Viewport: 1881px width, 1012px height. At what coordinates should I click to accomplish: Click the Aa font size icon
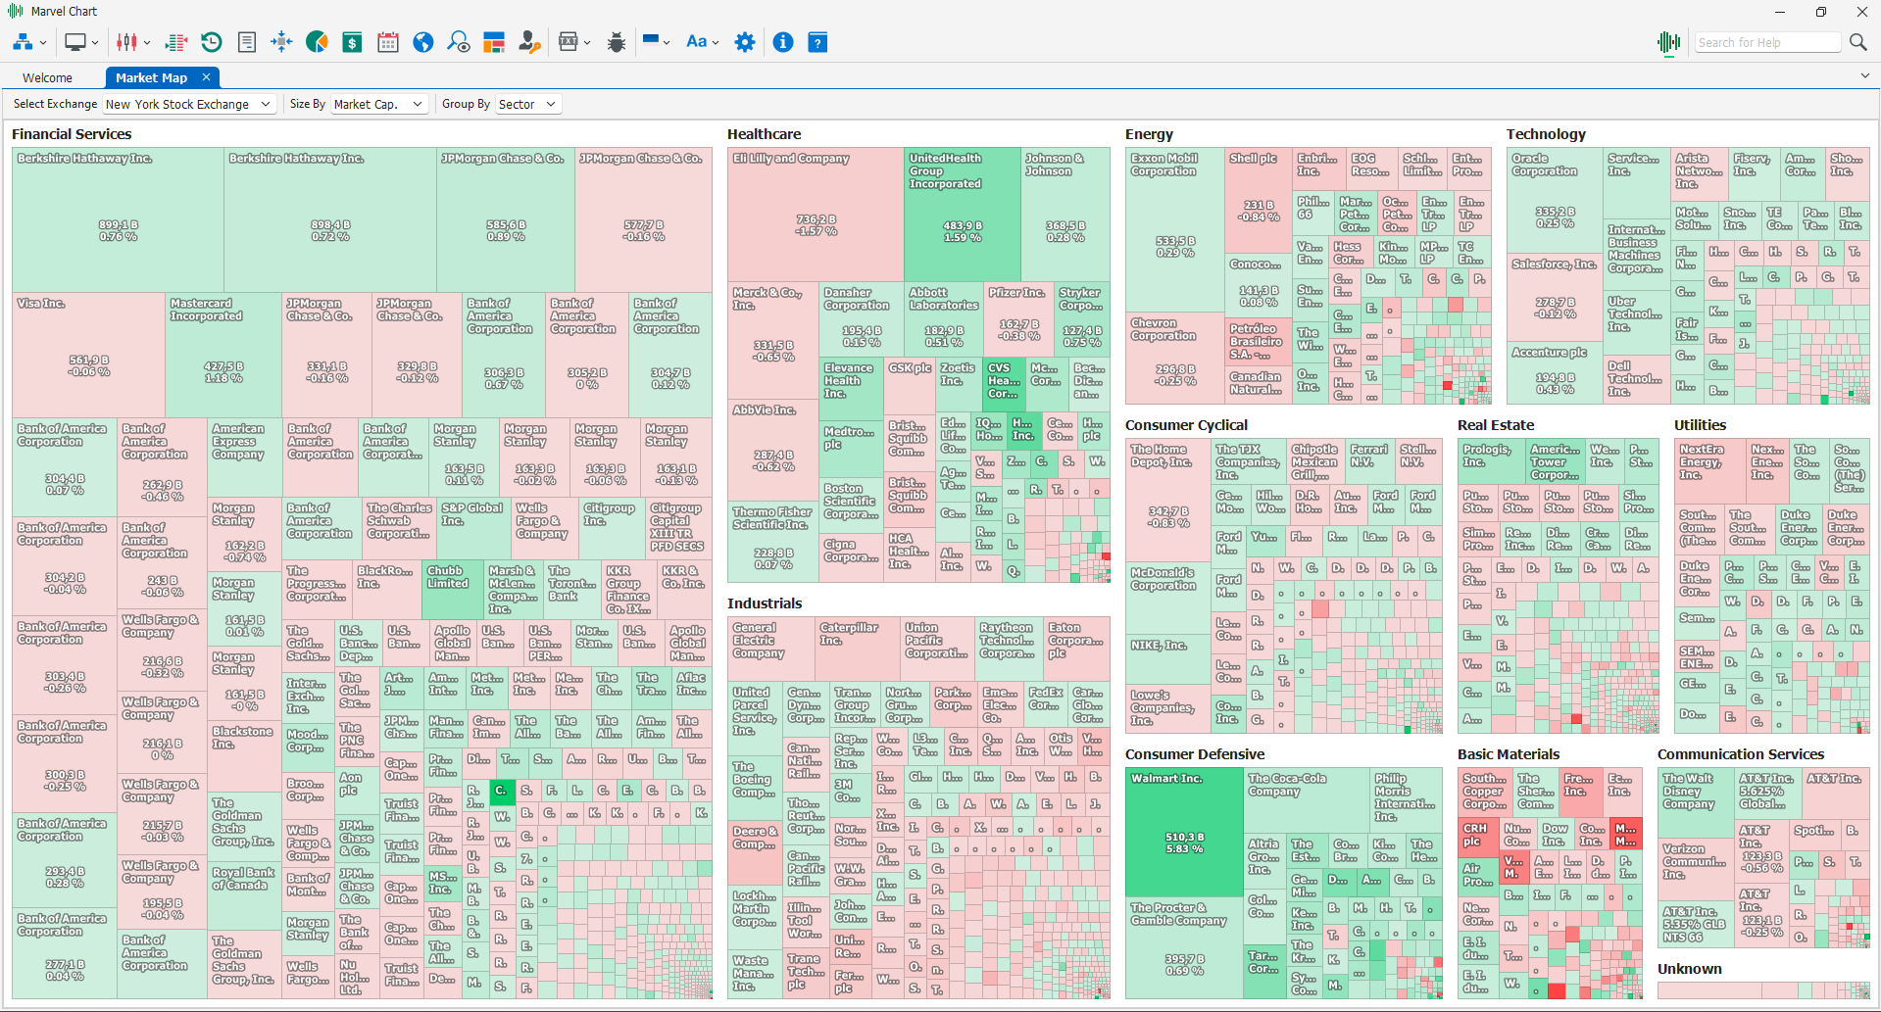(697, 42)
